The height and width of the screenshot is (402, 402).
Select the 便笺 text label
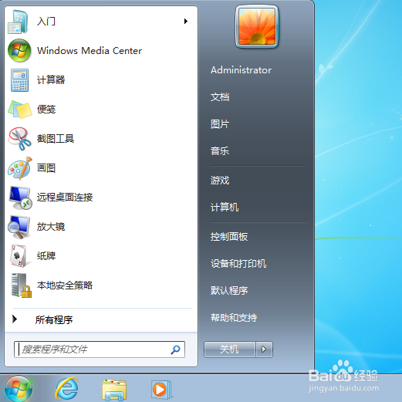point(46,110)
